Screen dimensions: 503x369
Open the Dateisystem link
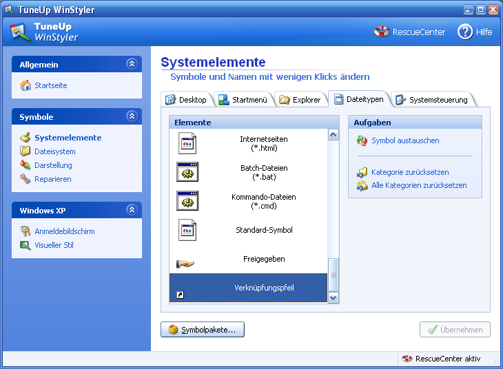coord(55,151)
